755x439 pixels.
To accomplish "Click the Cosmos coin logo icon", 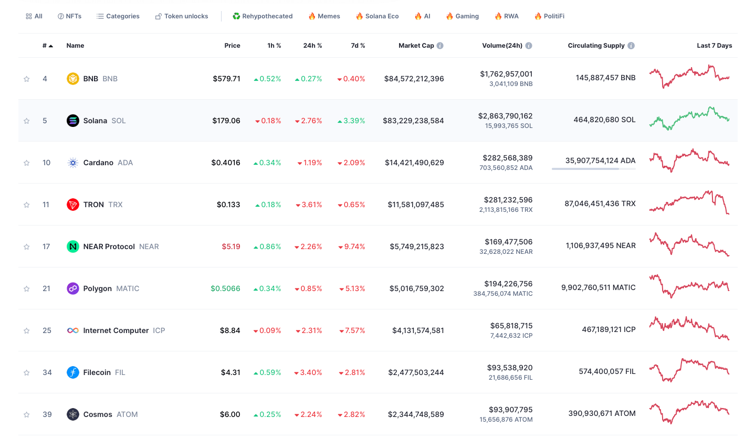I will [x=73, y=414].
